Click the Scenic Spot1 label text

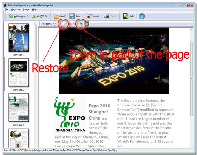point(19,55)
